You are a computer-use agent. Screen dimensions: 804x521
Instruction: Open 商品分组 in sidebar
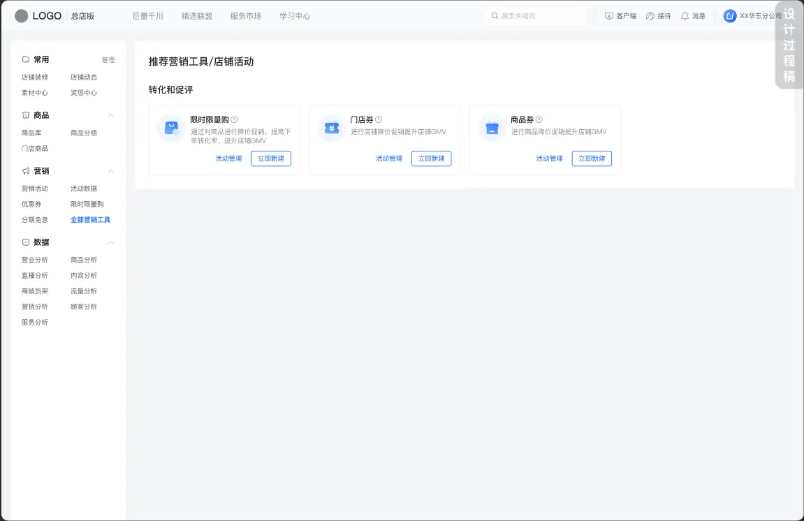[84, 133]
